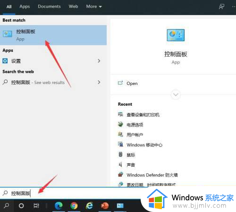
Task: Launch Internet Explorer from the taskbar
Action: (89, 205)
